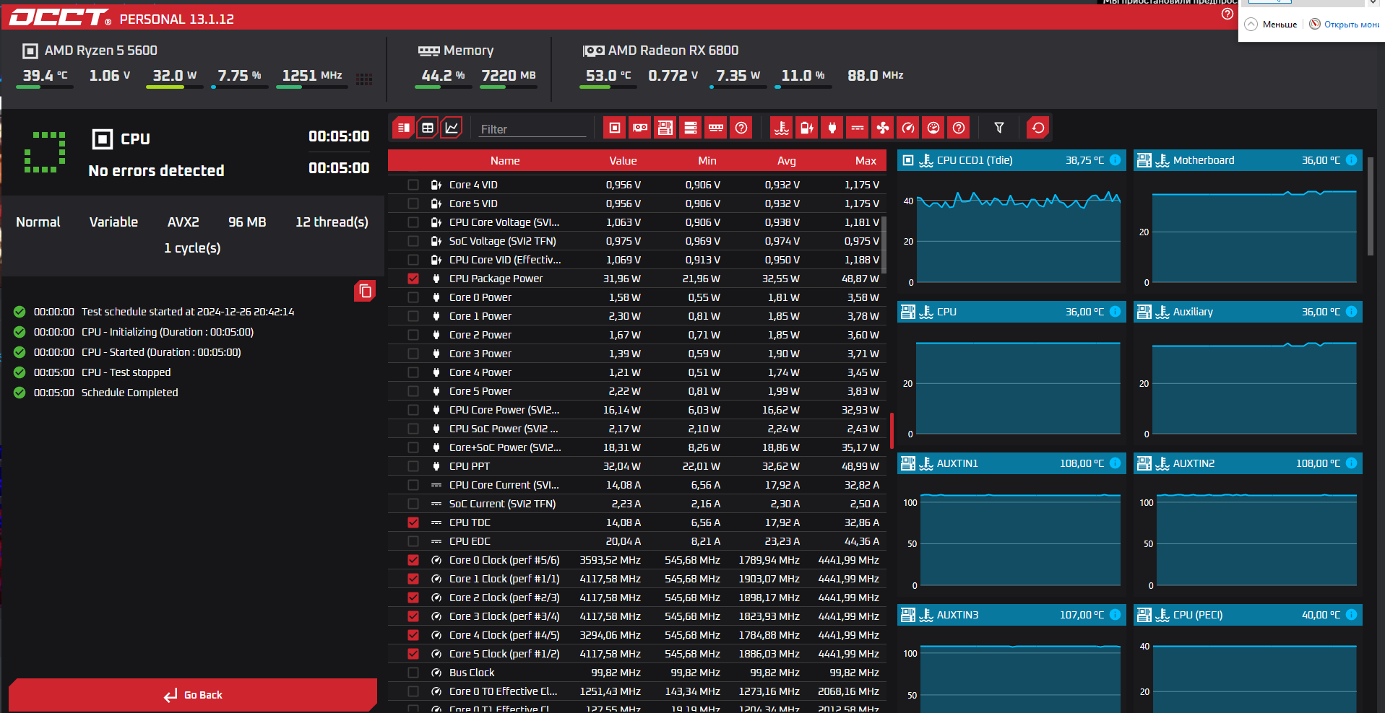Toggle the motherboard sensor source filter icon

pos(665,128)
